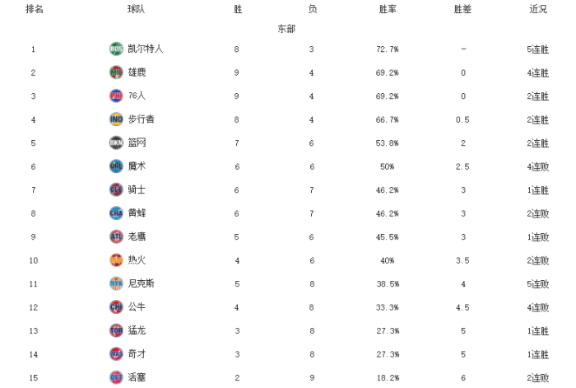Click the 76ers (76人) team logo
576x388 pixels.
[x=116, y=96]
